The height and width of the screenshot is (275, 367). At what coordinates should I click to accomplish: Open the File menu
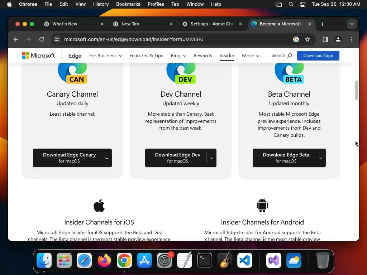48,4
